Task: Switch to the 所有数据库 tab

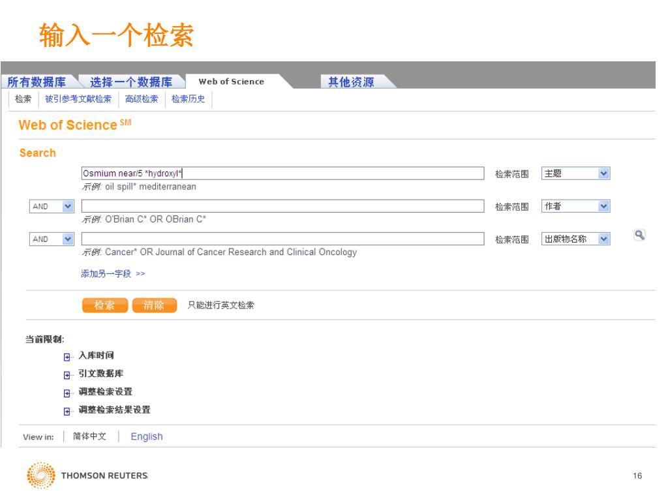Action: click(37, 82)
